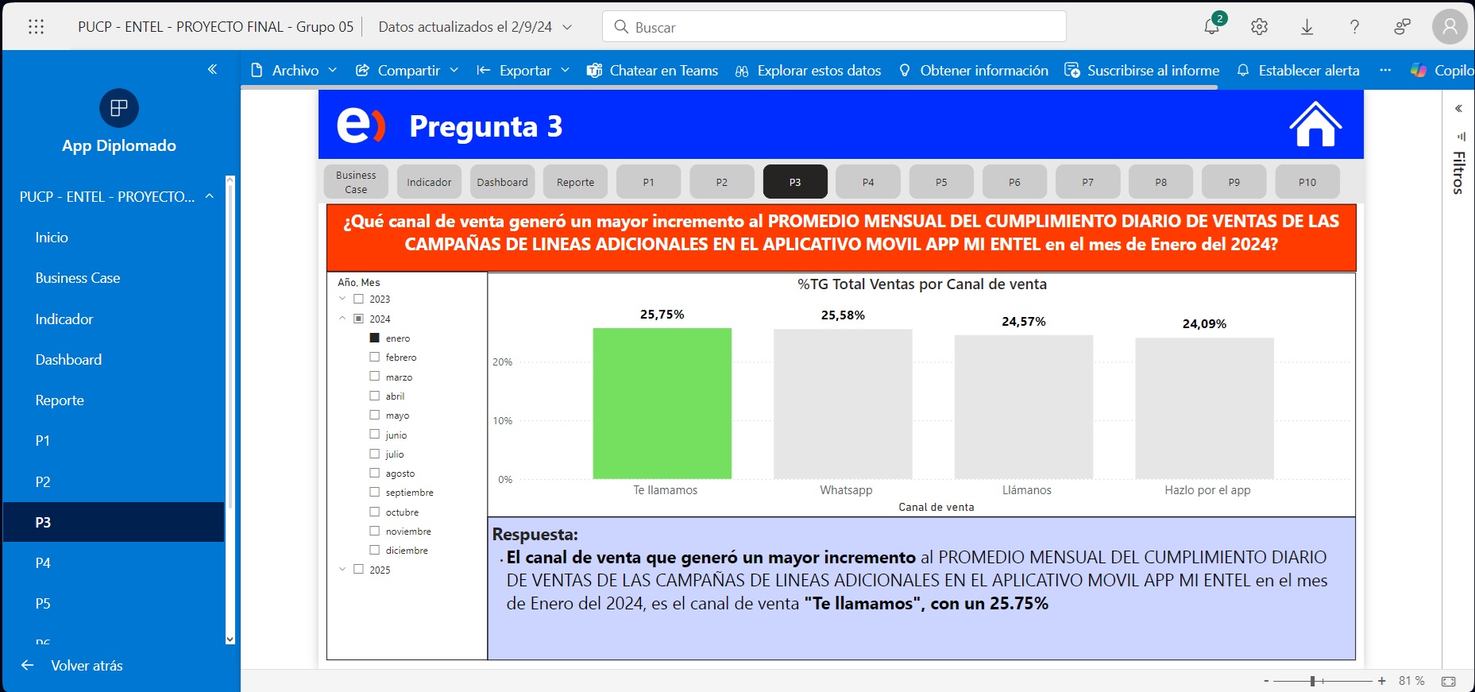
Task: Expand the Filtros pane chevron
Action: click(x=1458, y=109)
